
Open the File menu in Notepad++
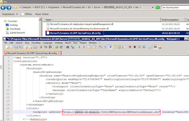click(5, 43)
